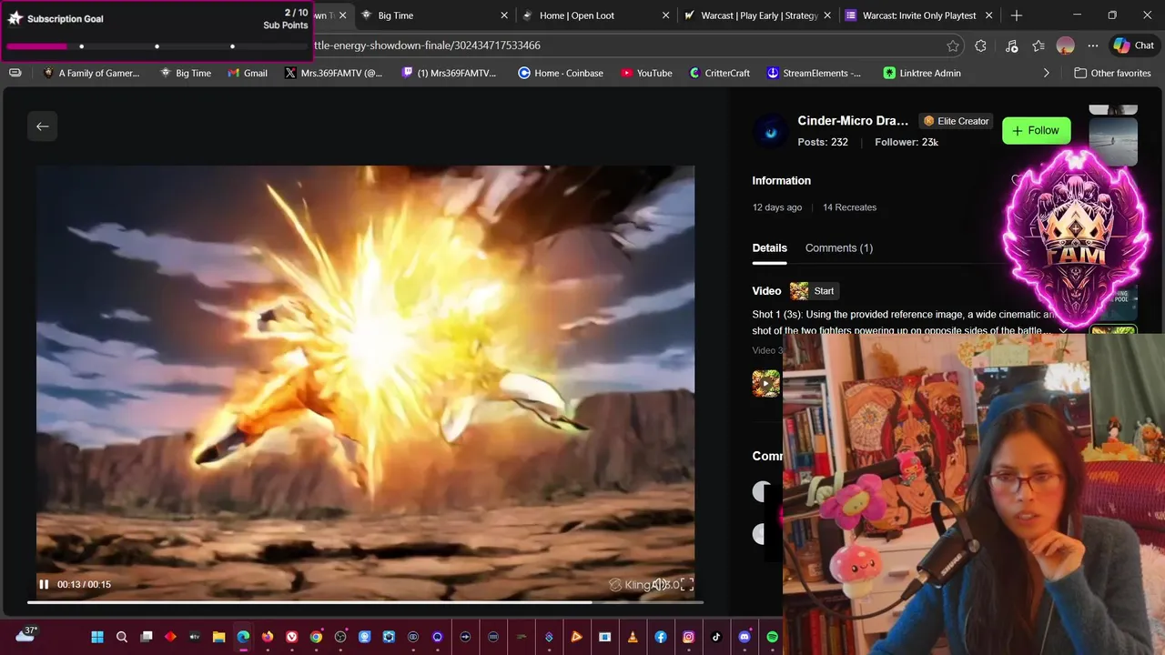The image size is (1165, 655).
Task: Open the StreamElements bookmark
Action: [814, 73]
